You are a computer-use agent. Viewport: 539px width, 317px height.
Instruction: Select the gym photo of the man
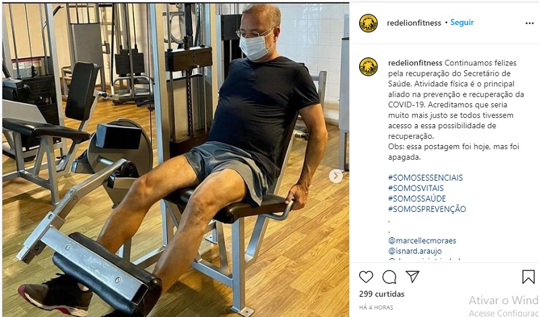(x=176, y=160)
